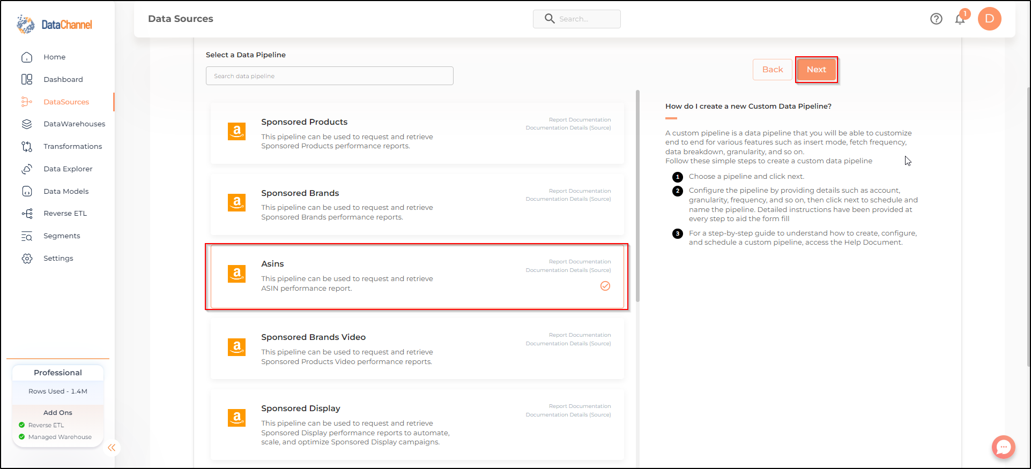
Task: Click the magnifier icon in top search
Action: pos(550,19)
